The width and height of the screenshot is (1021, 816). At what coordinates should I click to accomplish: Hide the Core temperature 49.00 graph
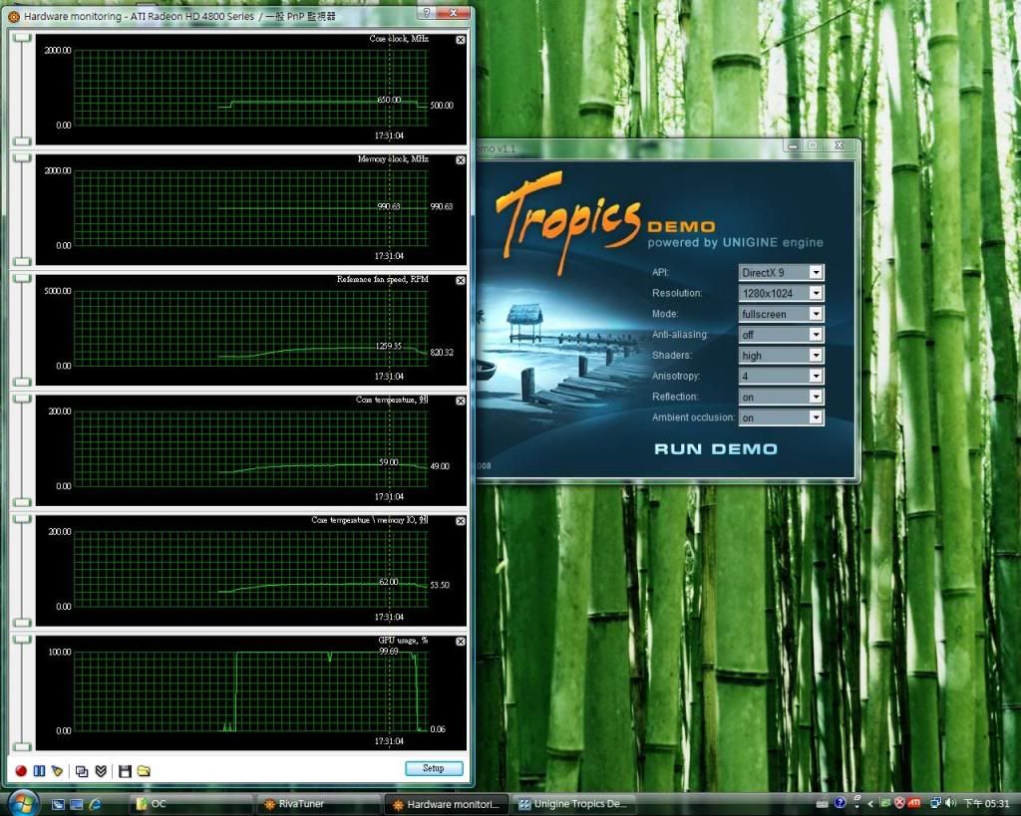click(461, 401)
